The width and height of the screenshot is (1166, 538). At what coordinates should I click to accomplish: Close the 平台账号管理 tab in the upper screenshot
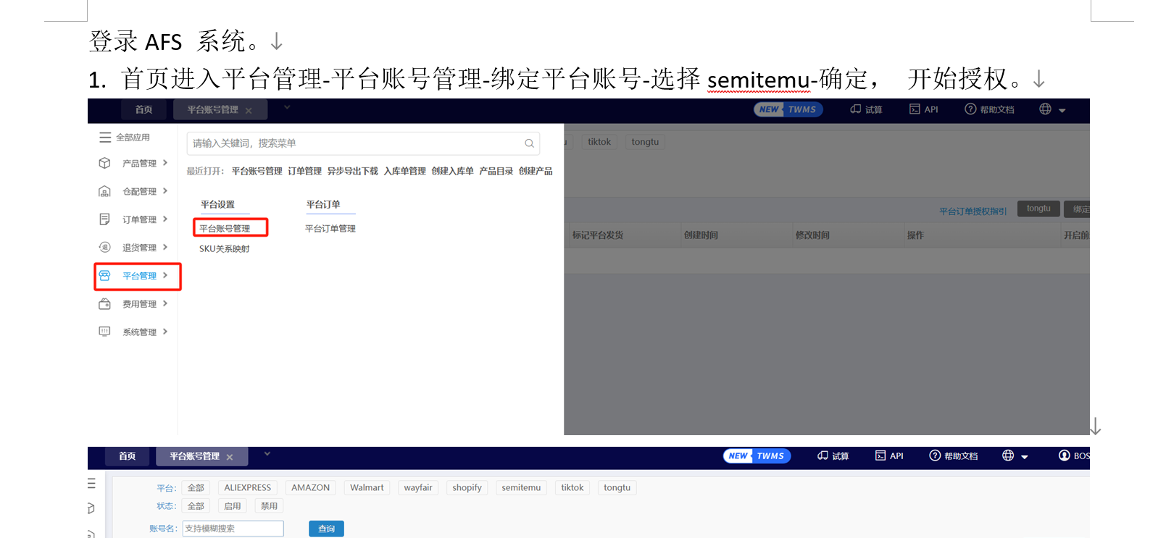click(x=249, y=111)
